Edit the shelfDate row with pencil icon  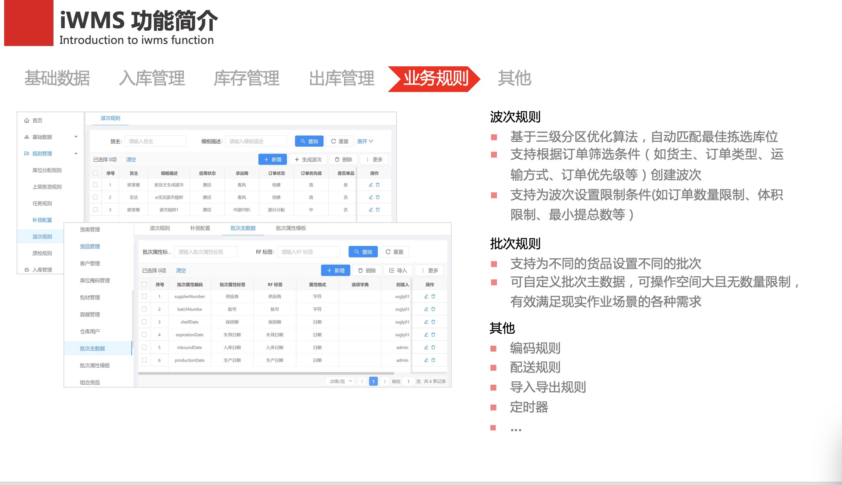[426, 322]
